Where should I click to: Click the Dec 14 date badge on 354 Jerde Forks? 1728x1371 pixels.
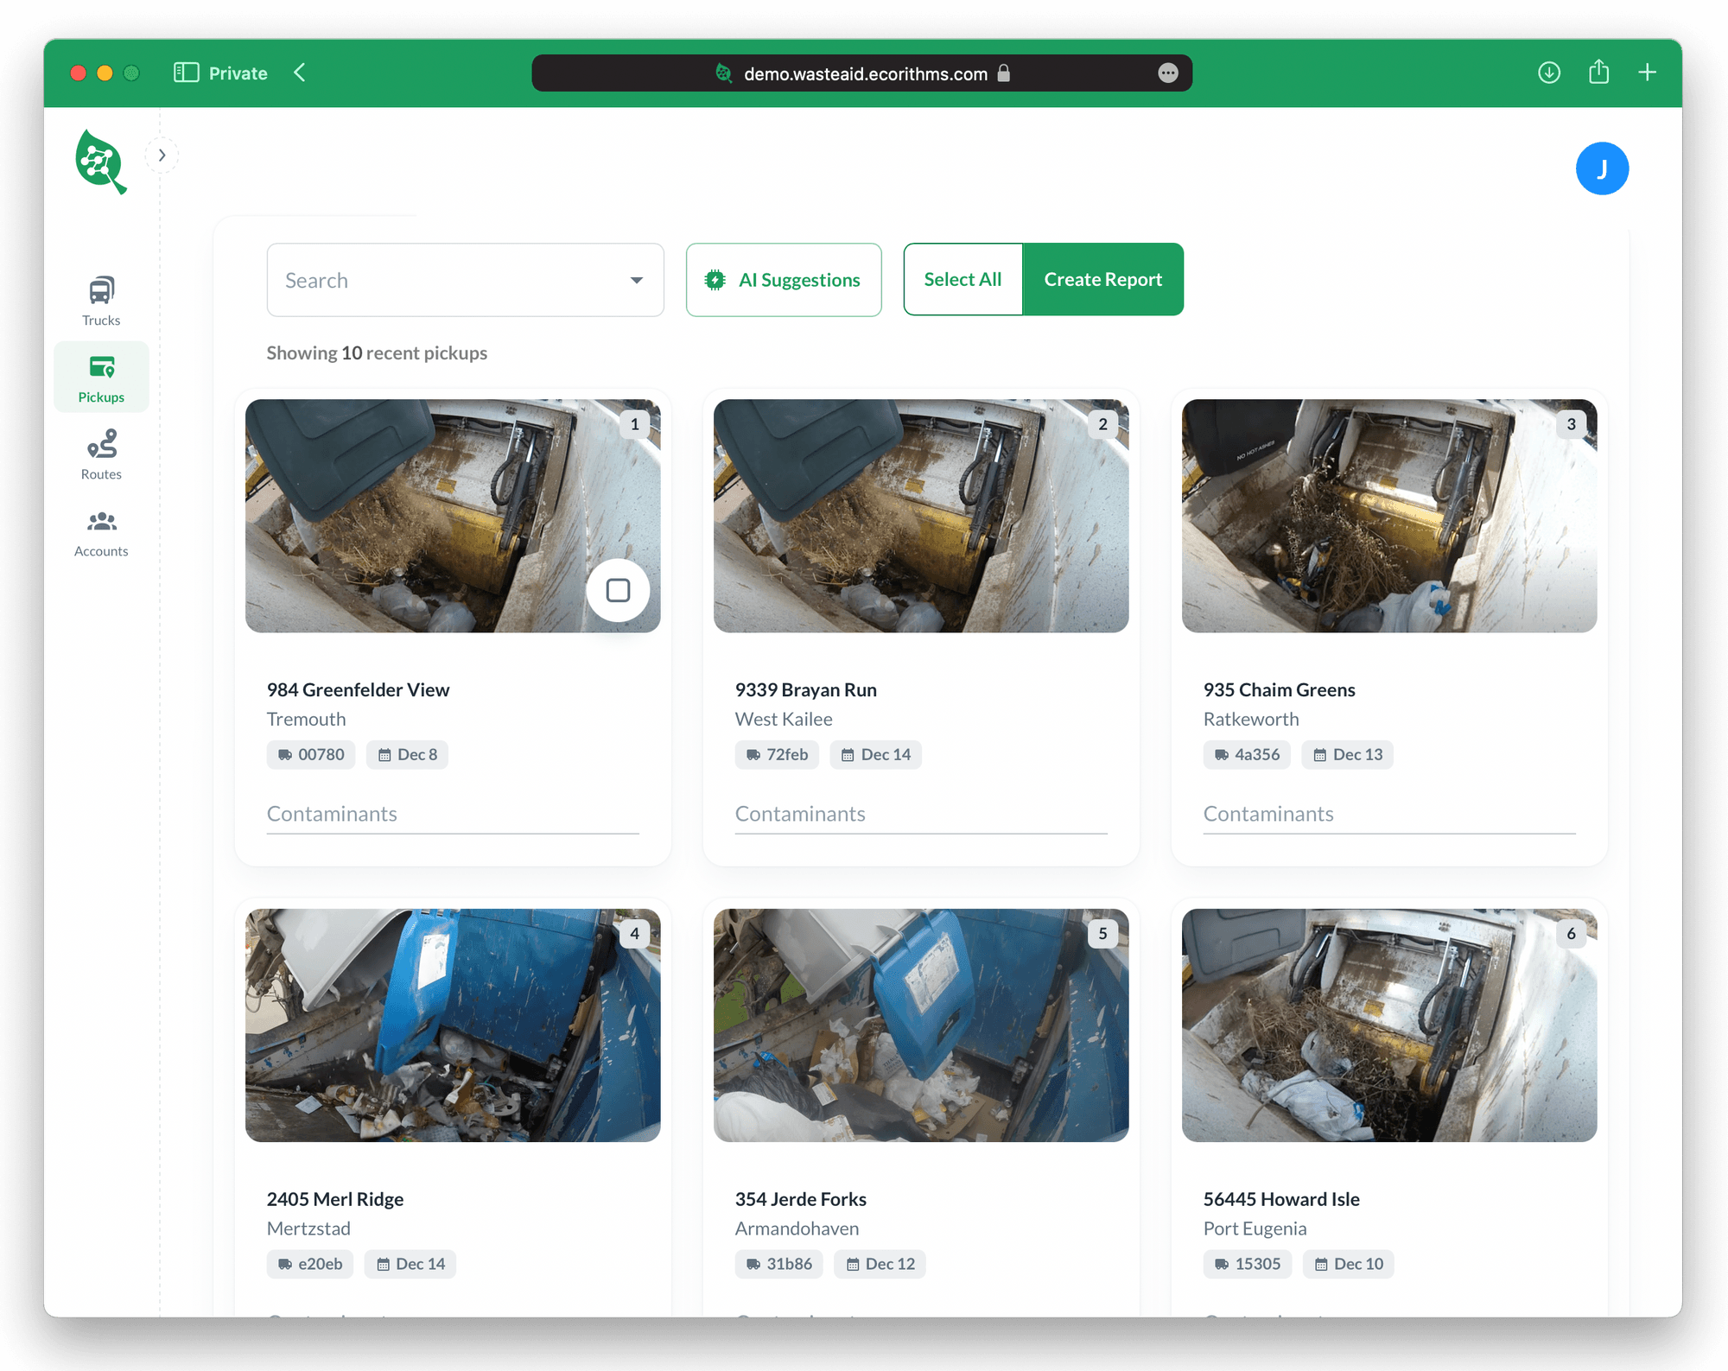(880, 1264)
